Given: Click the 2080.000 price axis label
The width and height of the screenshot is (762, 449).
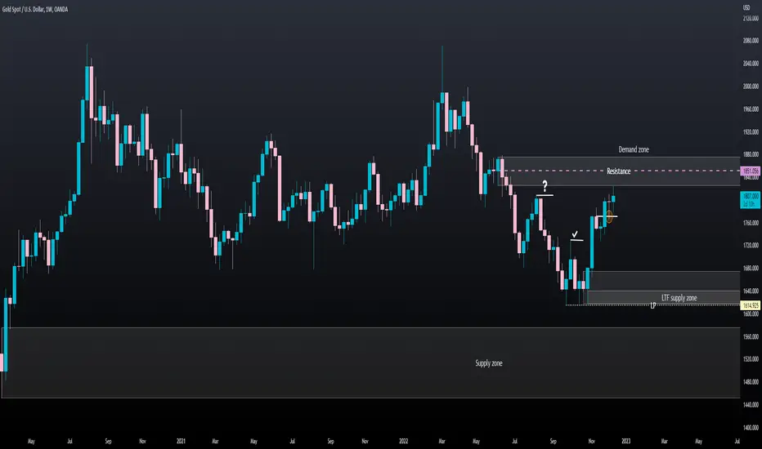Looking at the screenshot, I should tap(751, 41).
